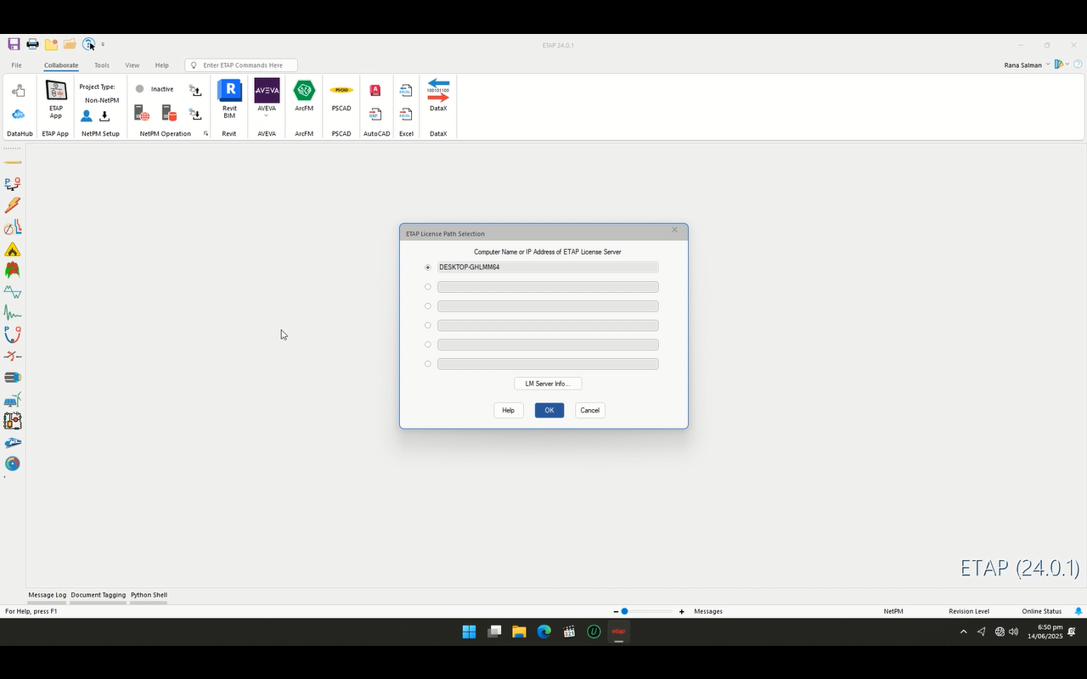Expand the NetPM Operation dialog launcher
The height and width of the screenshot is (679, 1087).
click(x=206, y=133)
